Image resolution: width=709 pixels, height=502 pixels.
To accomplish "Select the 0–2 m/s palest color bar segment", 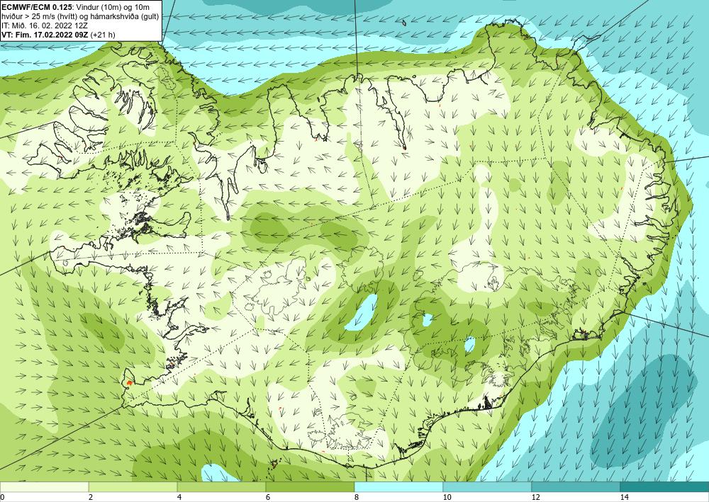I will pos(44,486).
